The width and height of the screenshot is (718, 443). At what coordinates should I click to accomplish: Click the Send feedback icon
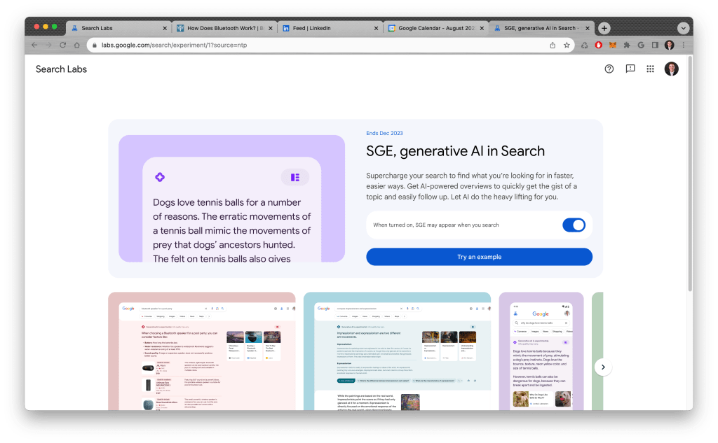630,69
